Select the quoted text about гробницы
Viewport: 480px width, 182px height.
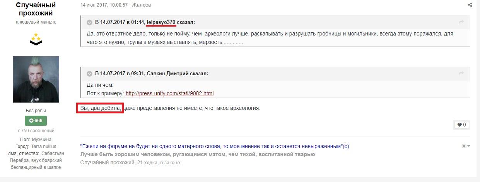click(x=270, y=38)
